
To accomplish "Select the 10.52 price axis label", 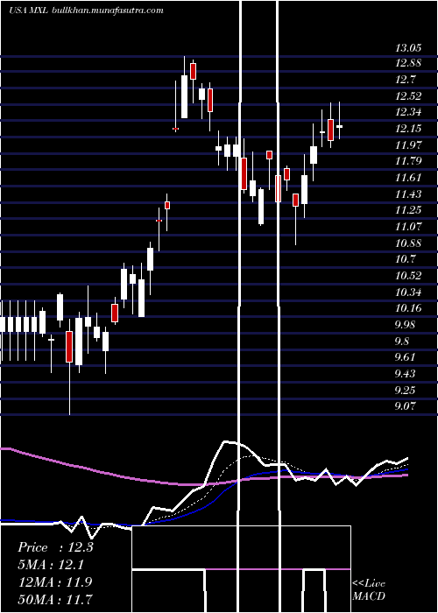I will click(x=408, y=276).
